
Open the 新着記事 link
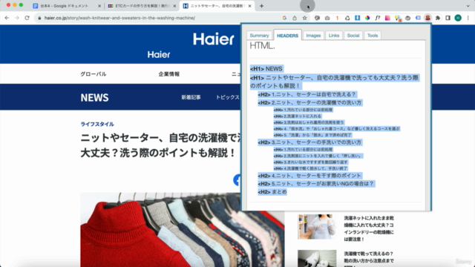tap(191, 97)
